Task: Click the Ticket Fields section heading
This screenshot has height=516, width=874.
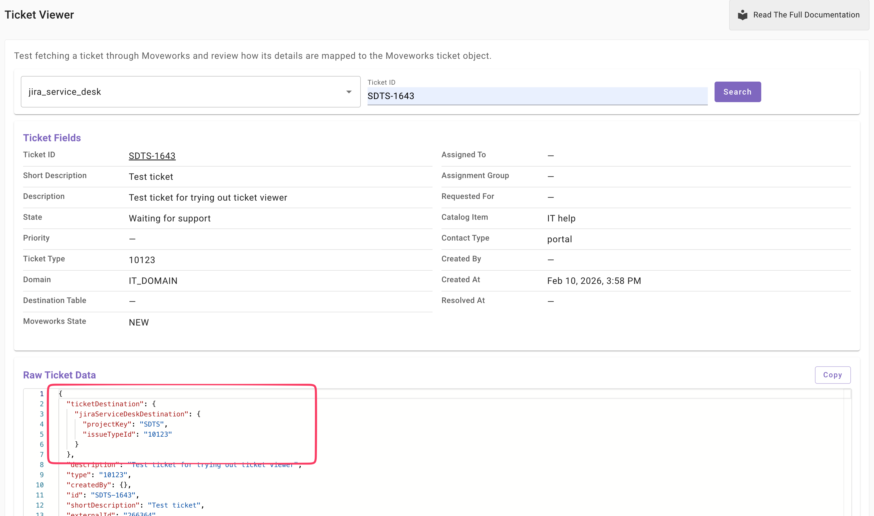Action: pos(52,138)
